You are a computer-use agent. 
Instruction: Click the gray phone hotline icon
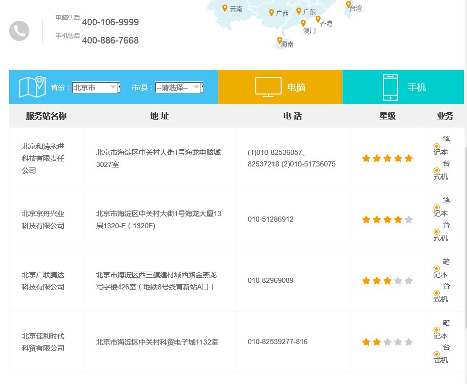click(19, 31)
